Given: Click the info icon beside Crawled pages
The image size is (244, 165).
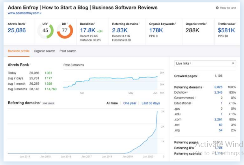Looking at the screenshot, I should 198,76.
